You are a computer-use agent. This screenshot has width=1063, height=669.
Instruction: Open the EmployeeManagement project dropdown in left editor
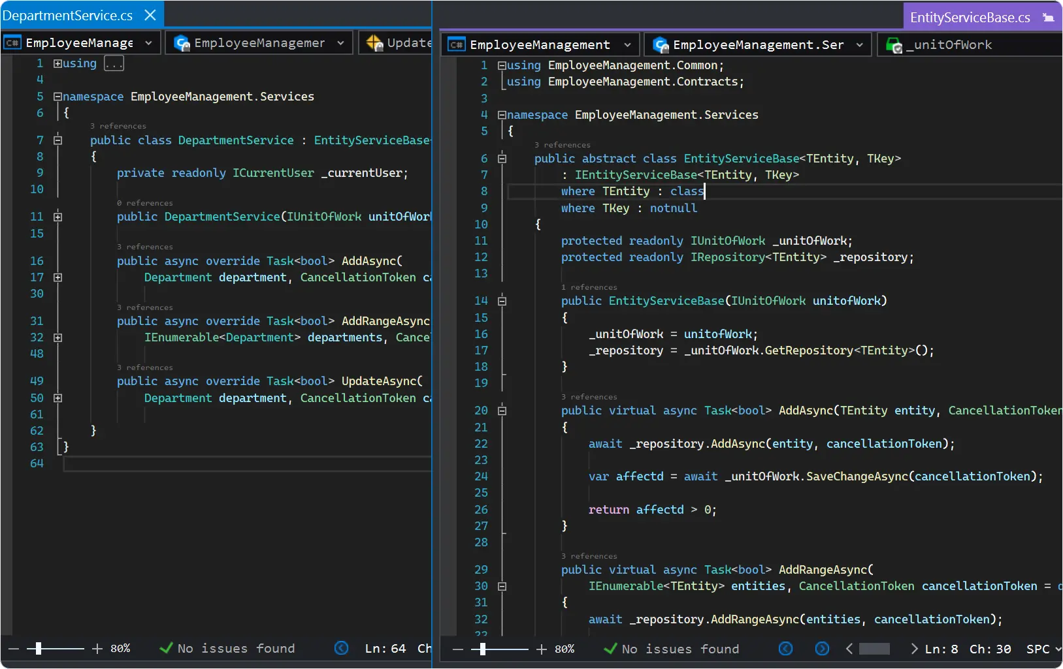(x=149, y=42)
